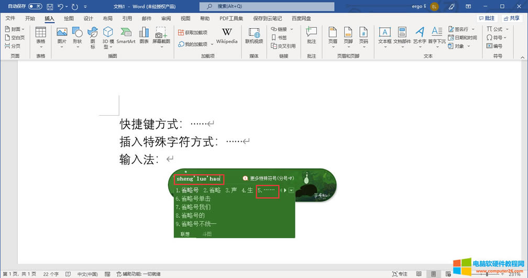Select IME candidate 5 ellipsis symbol
The height and width of the screenshot is (278, 528).
[x=267, y=190]
